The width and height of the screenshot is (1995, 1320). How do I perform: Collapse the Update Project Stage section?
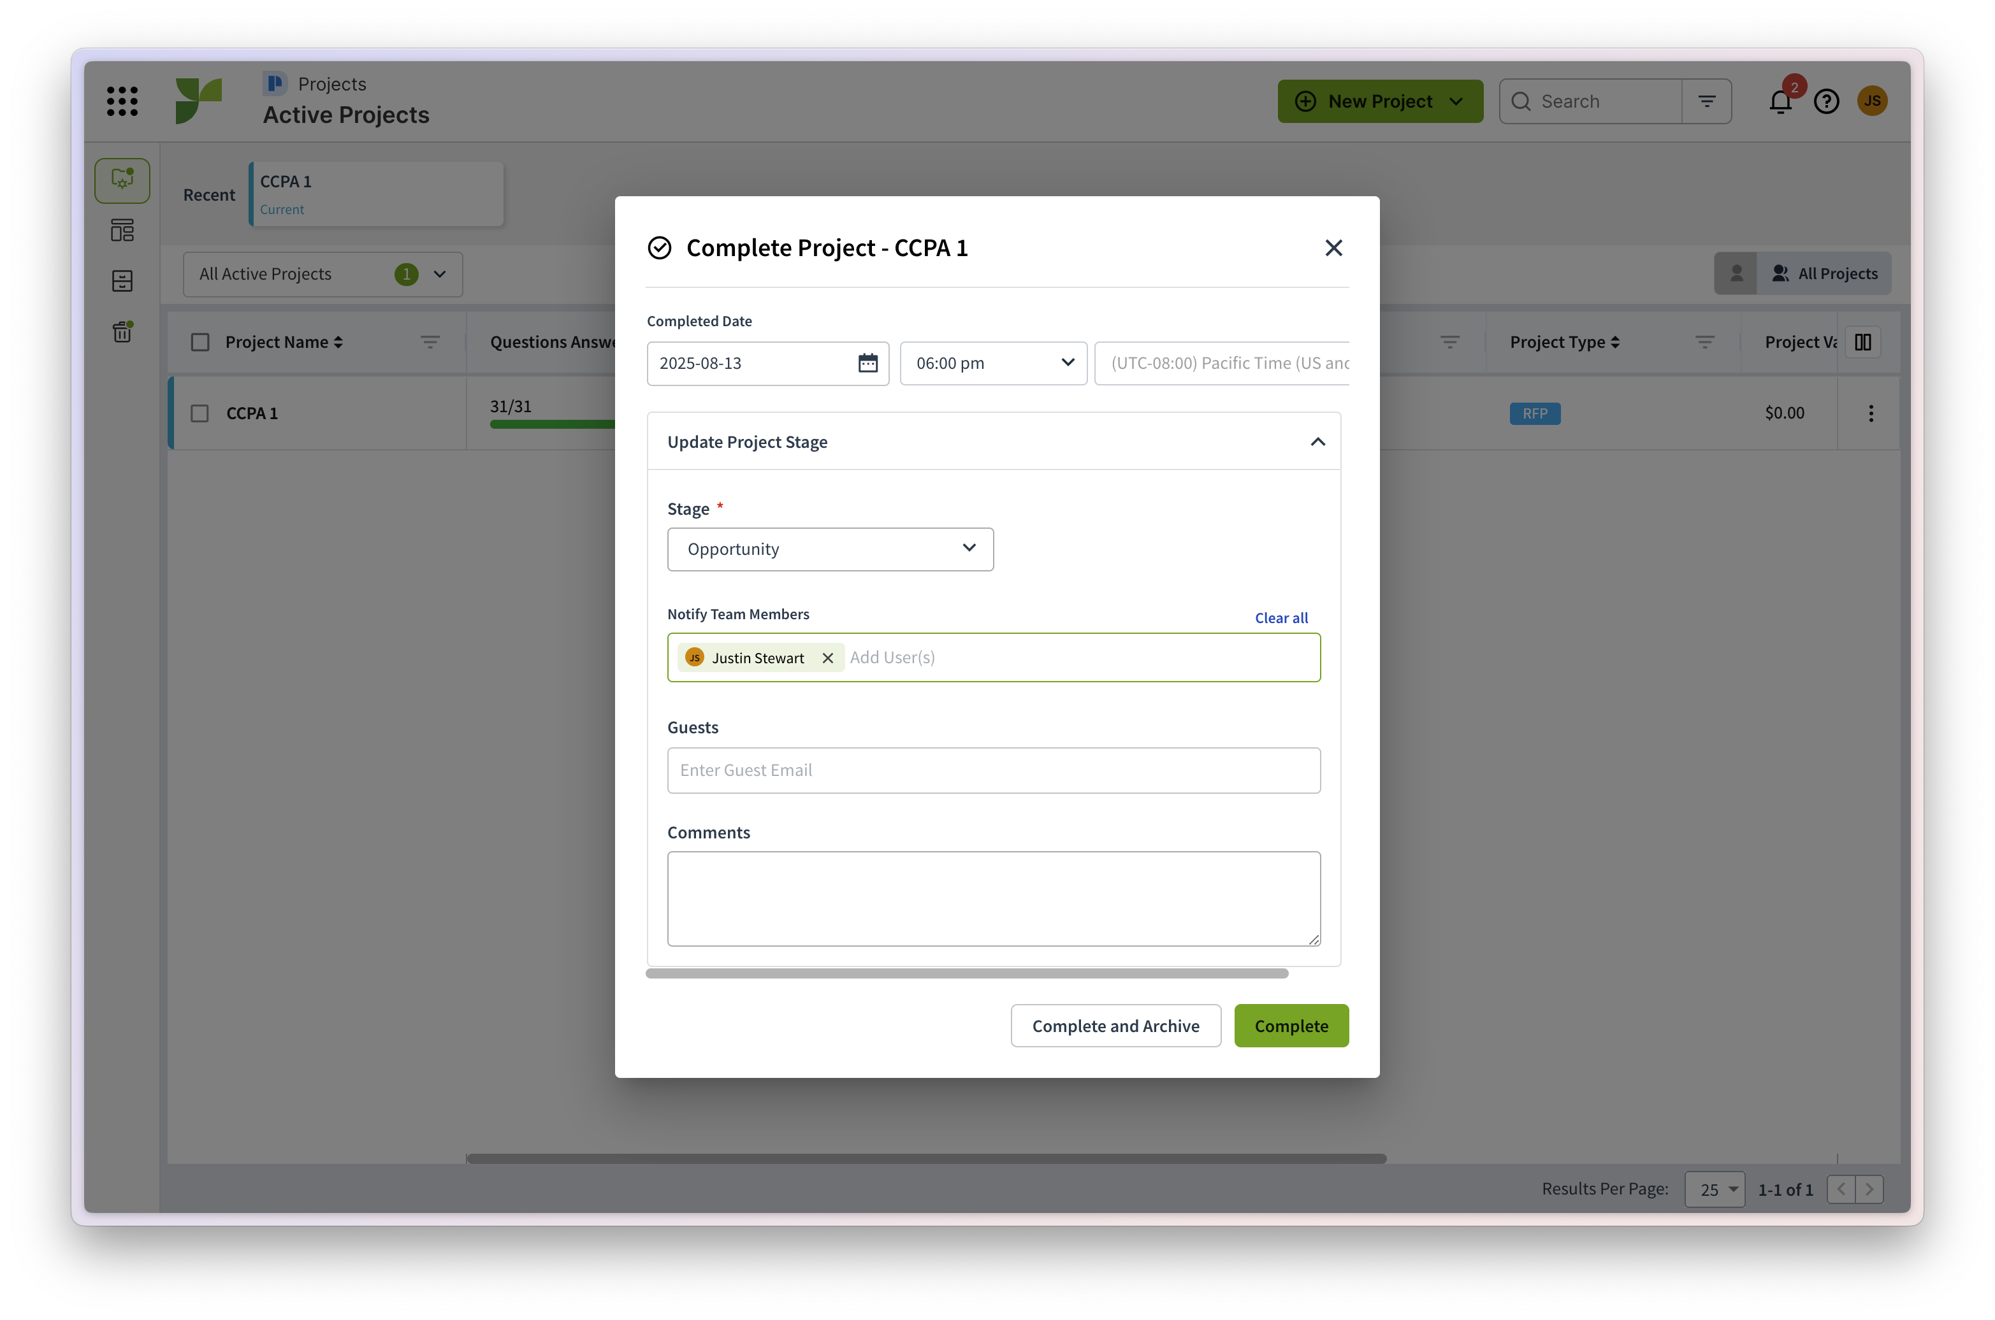pyautogui.click(x=1317, y=442)
